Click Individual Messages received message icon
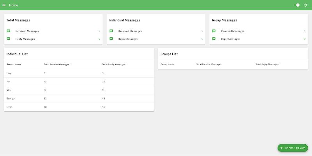The height and width of the screenshot is (156, 312). point(111,31)
